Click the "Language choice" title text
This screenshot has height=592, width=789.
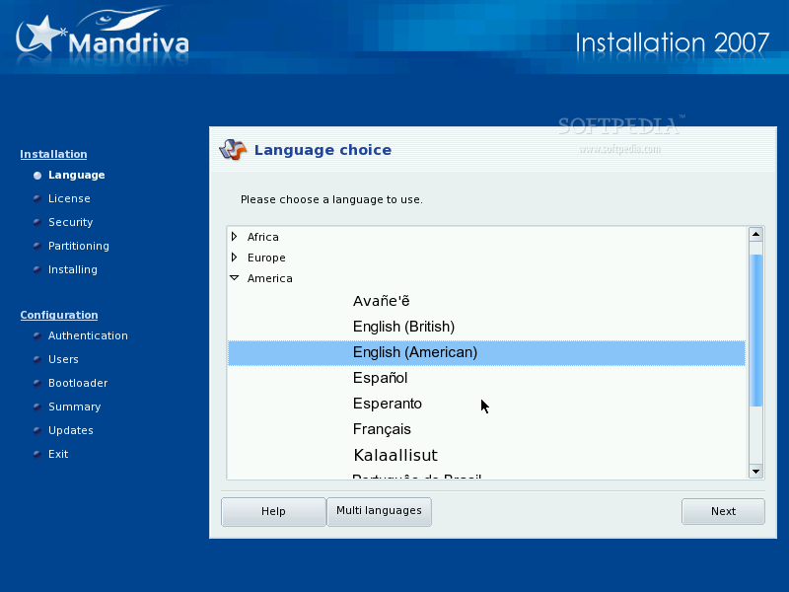click(x=323, y=150)
